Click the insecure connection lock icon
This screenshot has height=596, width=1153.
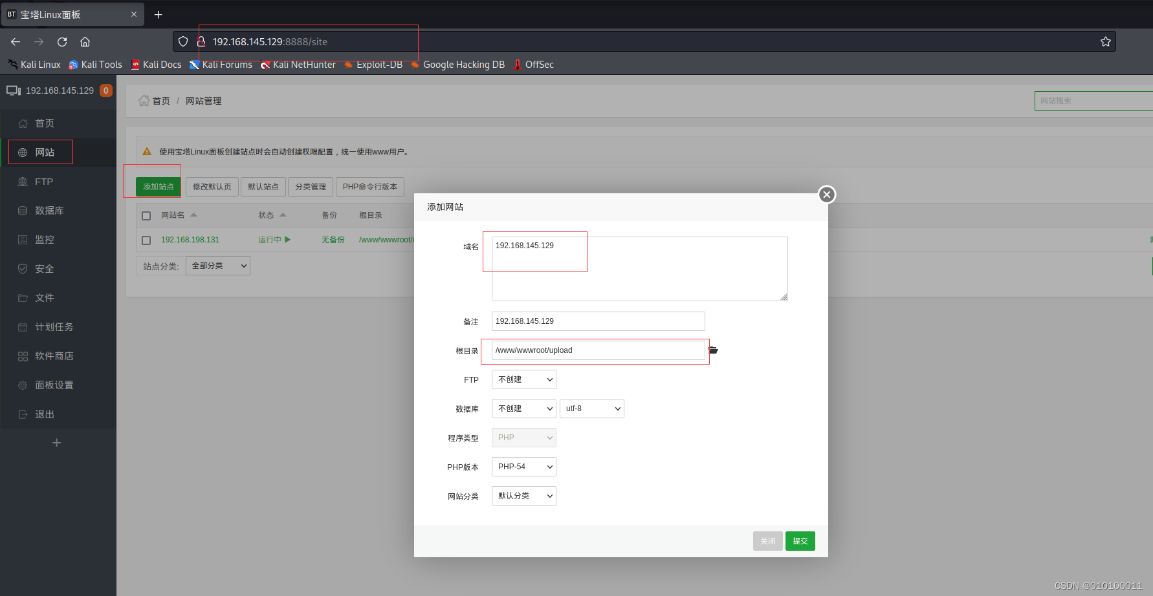point(201,41)
